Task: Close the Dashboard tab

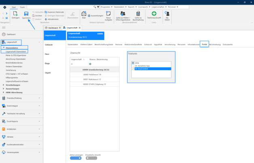Action: tap(60, 28)
